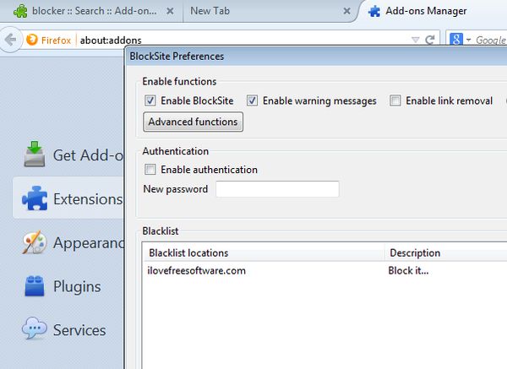Open the URL bar history dropdown arrow
507x369 pixels.
[414, 40]
